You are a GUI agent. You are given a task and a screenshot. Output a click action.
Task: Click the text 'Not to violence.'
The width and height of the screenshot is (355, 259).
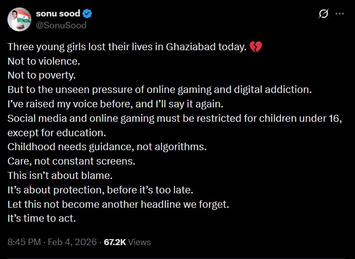pyautogui.click(x=44, y=62)
